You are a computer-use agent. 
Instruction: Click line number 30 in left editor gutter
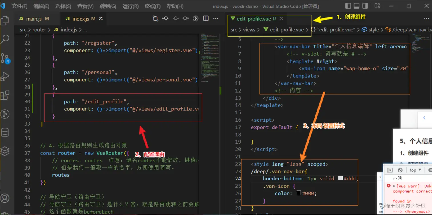click(x=27, y=102)
